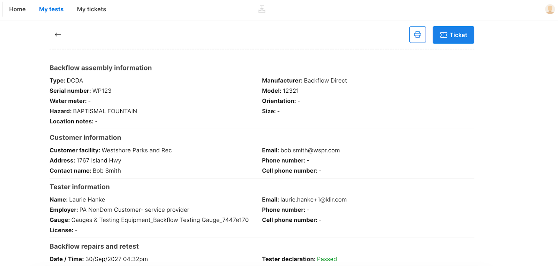The image size is (558, 266).
Task: Click the manufacturer Backflow Direct value
Action: pos(325,81)
